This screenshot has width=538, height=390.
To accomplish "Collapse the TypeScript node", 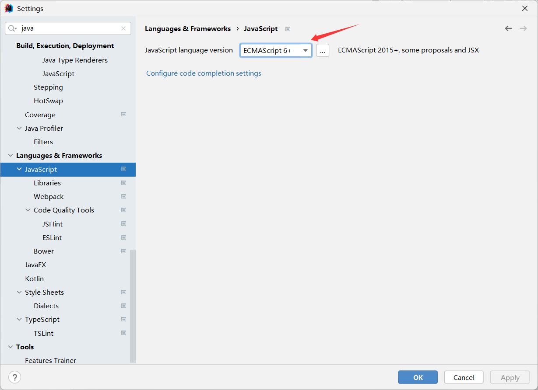I will pyautogui.click(x=19, y=319).
